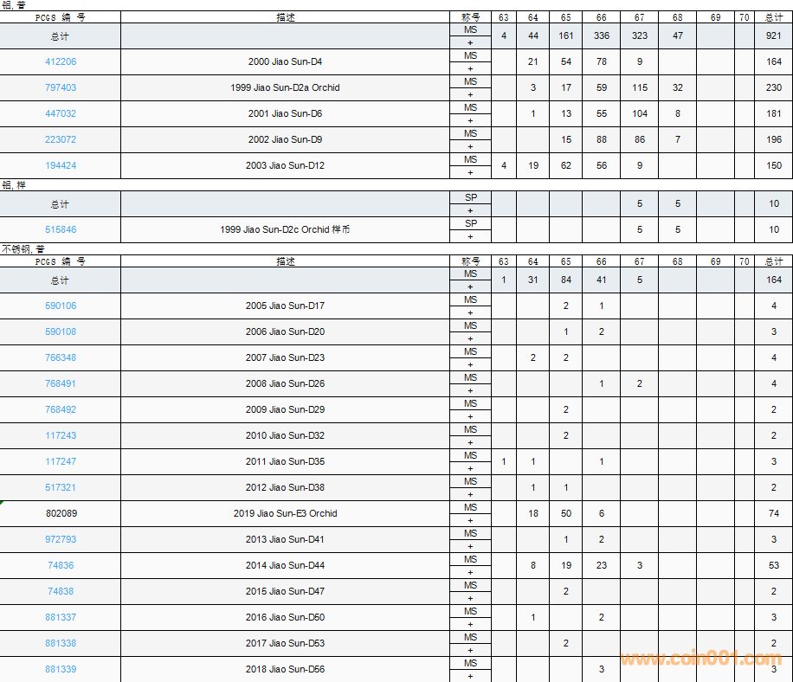This screenshot has height=682, width=793.
Task: Open PCGS number 117247
Action: click(x=61, y=462)
